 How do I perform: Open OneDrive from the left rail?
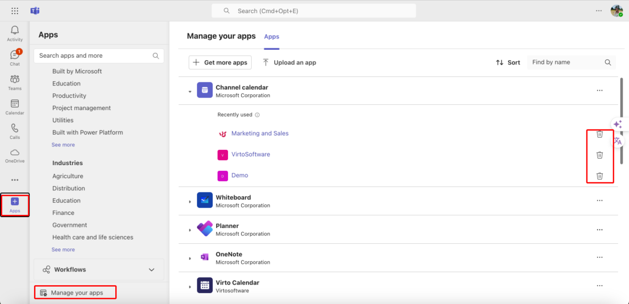point(15,156)
